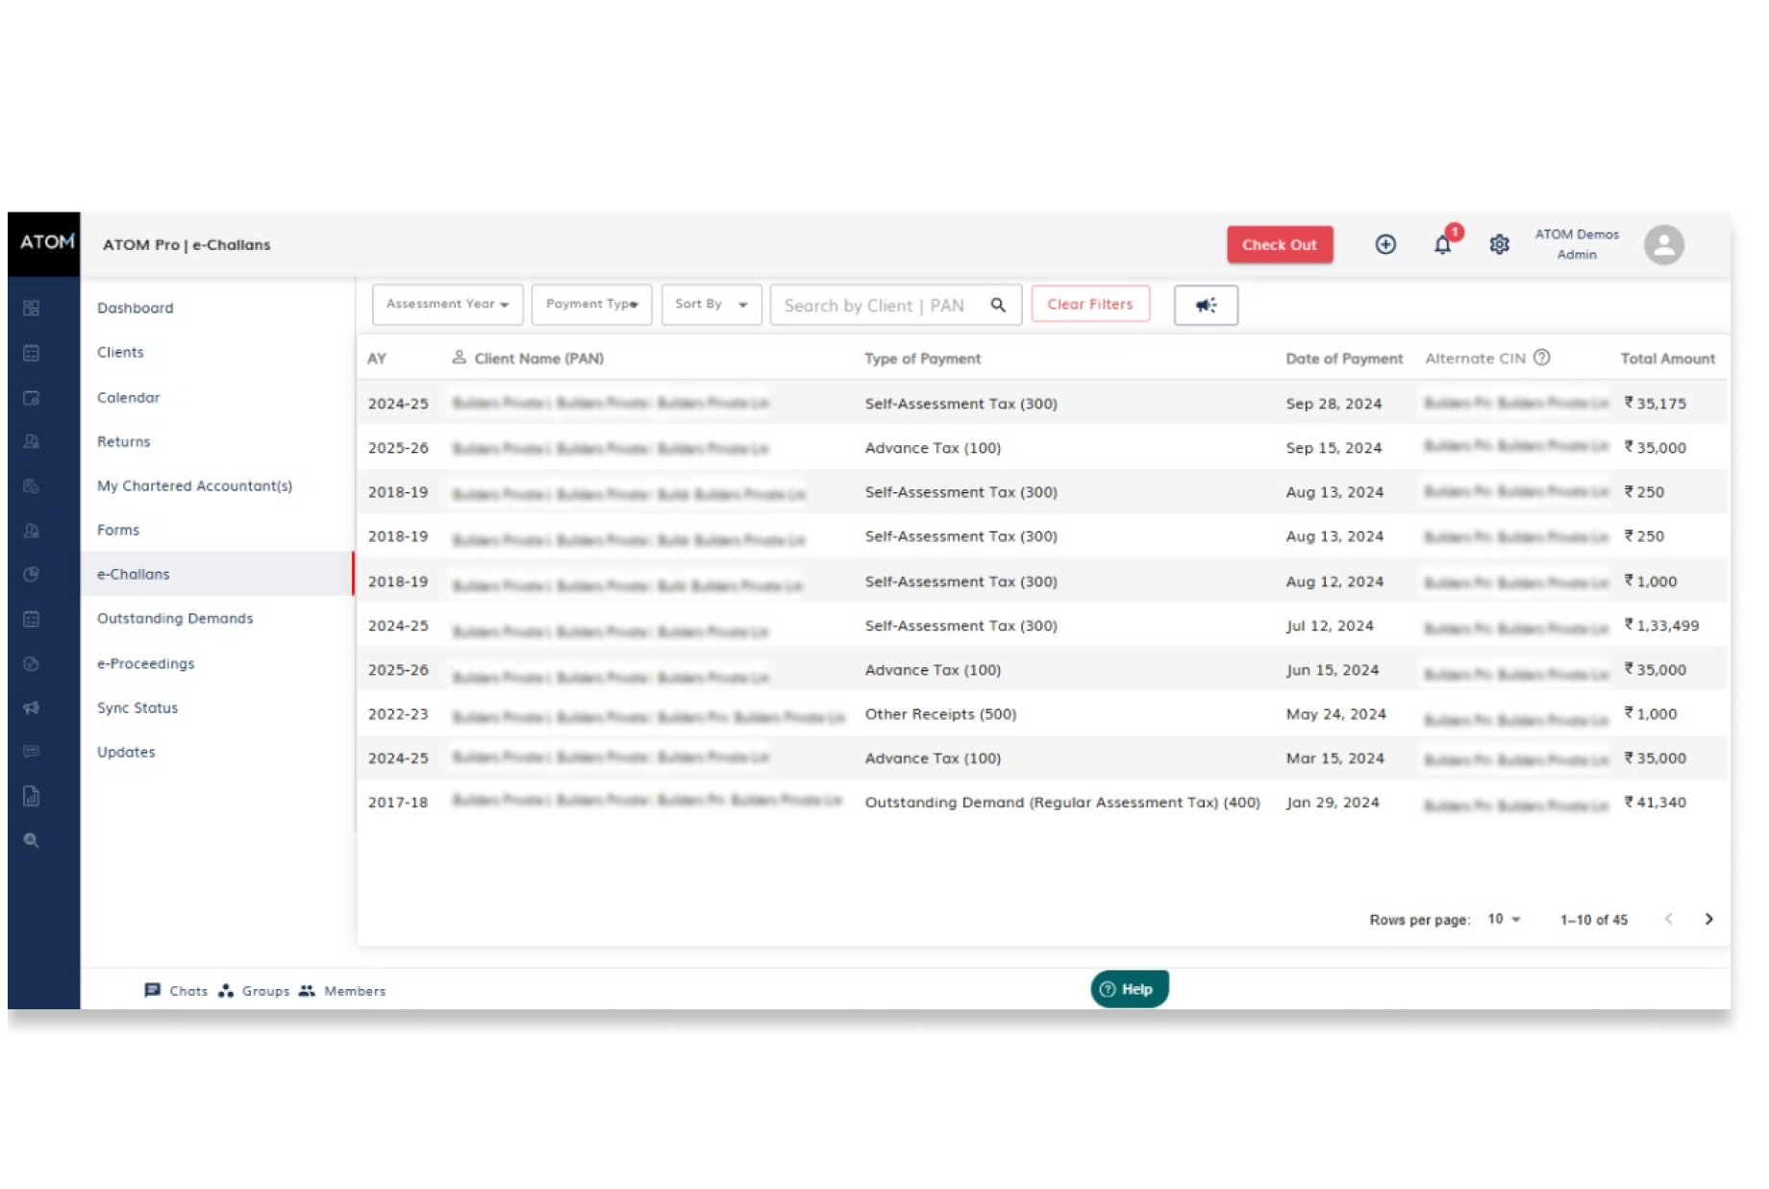Click the Search by Client PAN field
This screenshot has width=1769, height=1189.
click(x=895, y=305)
